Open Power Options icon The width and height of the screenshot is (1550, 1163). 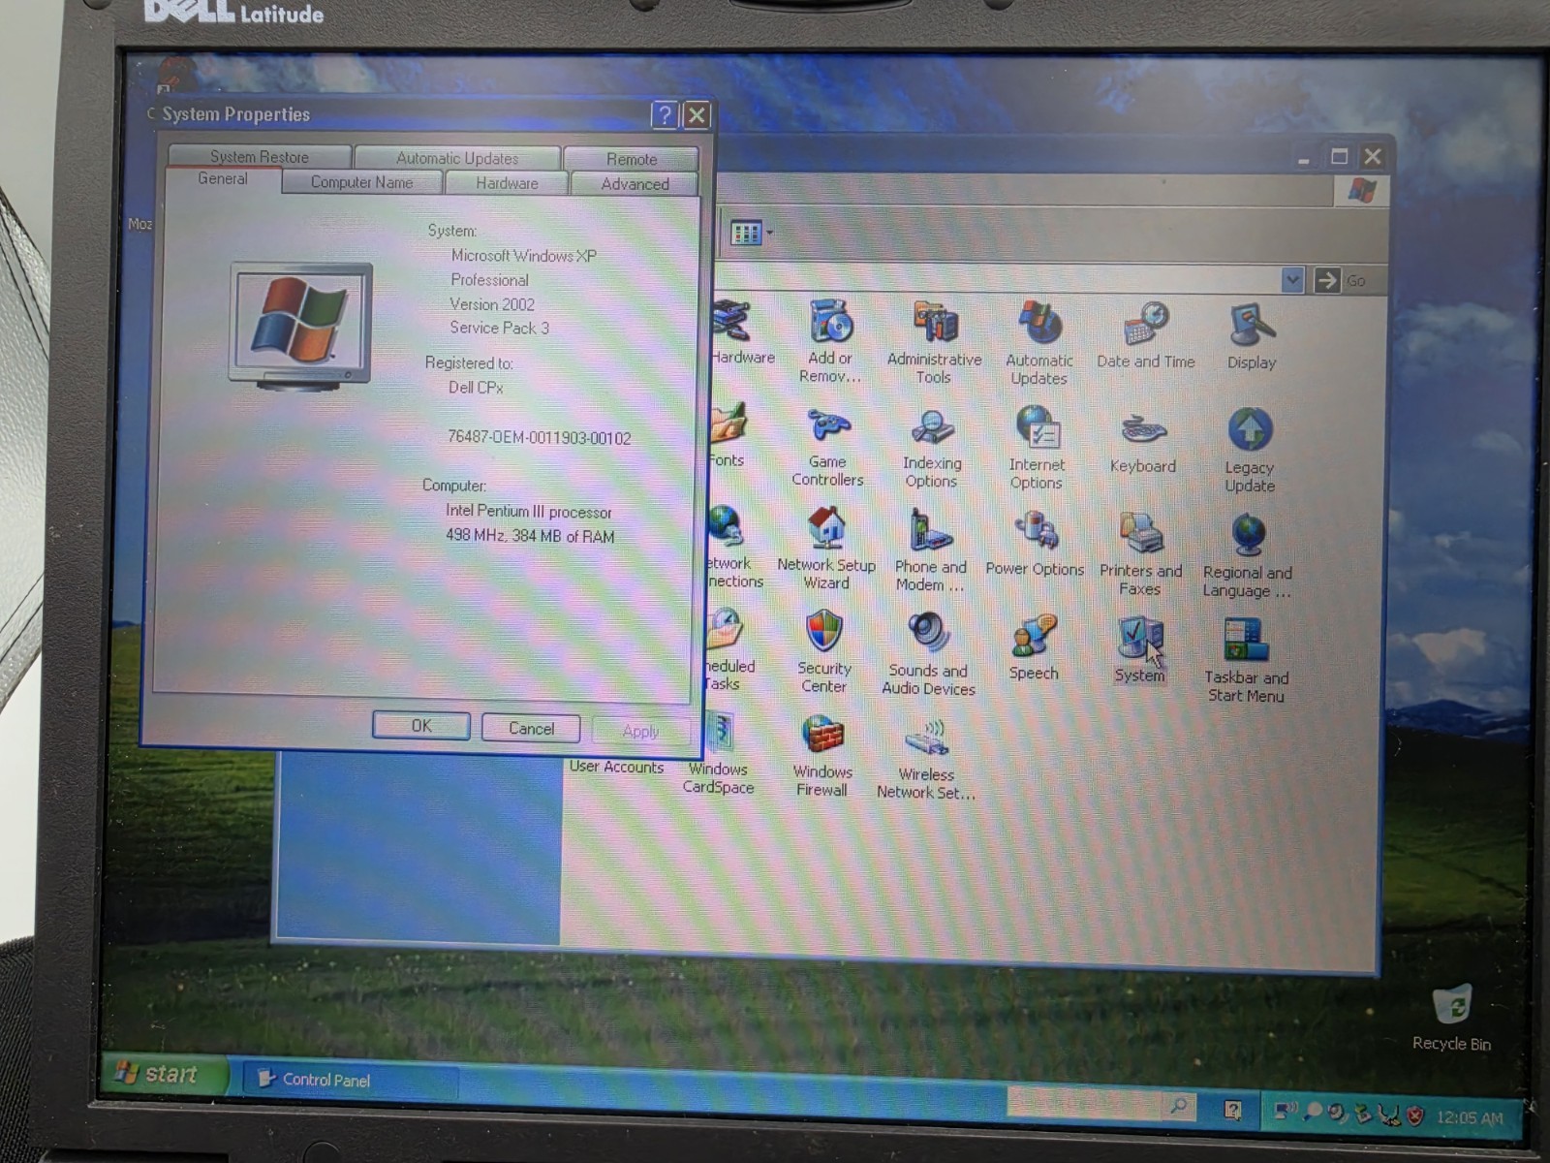1035,545
